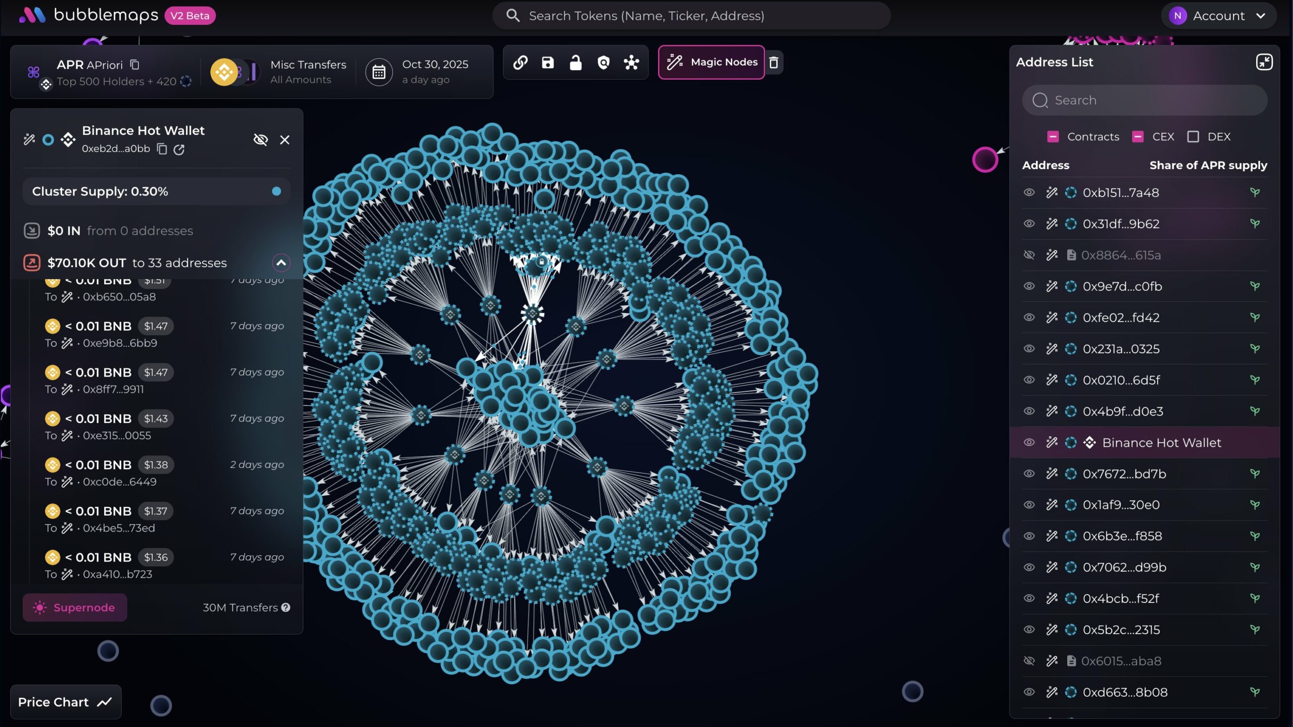Show the hidden 0x8864...615a address
The width and height of the screenshot is (1293, 727).
[x=1029, y=255]
